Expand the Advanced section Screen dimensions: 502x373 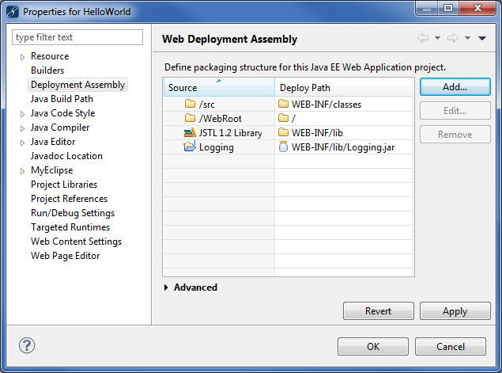166,287
